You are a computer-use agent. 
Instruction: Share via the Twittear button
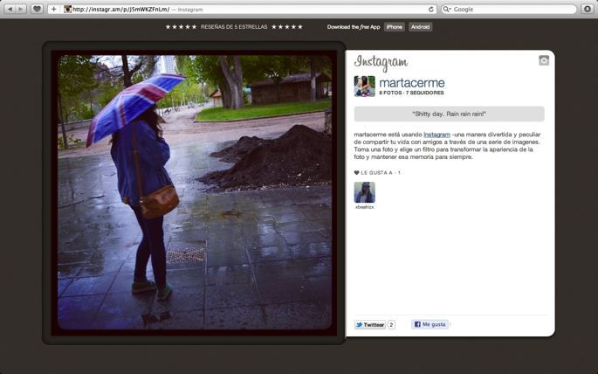pyautogui.click(x=370, y=325)
